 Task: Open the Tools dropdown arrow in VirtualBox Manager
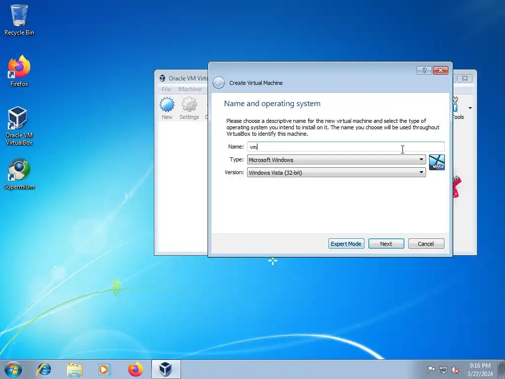tap(470, 108)
